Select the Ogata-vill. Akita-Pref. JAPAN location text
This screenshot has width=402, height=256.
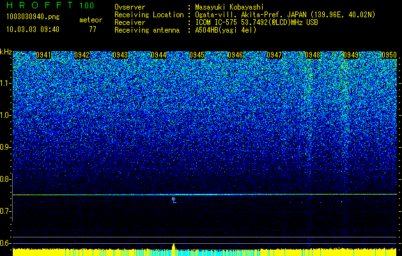(x=285, y=15)
